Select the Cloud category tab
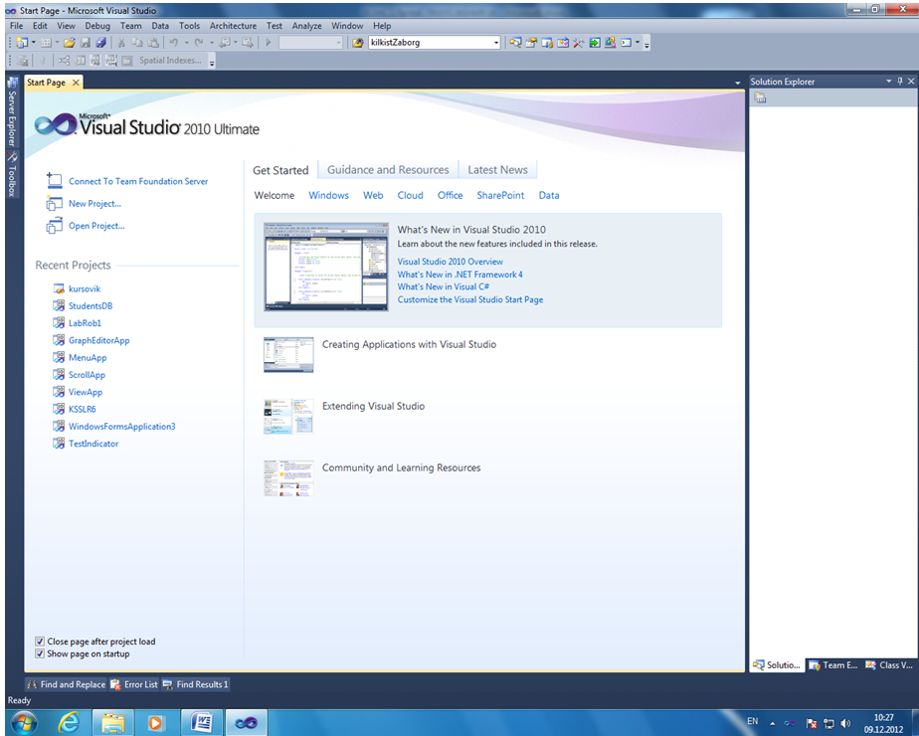The width and height of the screenshot is (919, 736). 410,195
